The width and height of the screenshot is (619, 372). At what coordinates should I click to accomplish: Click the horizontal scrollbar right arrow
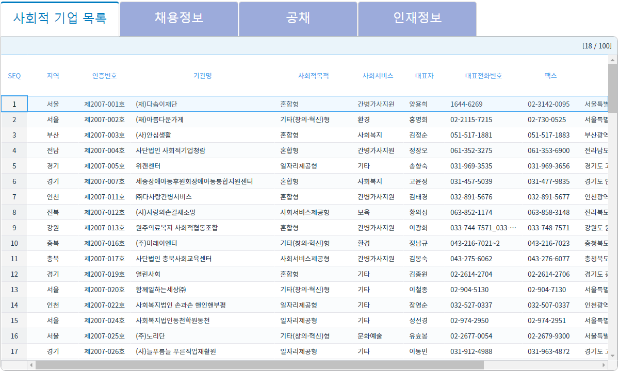(605, 365)
